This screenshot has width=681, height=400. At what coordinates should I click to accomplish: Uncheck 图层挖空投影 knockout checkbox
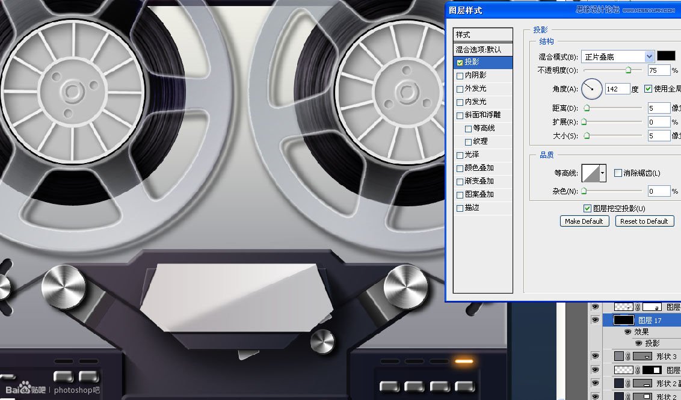[x=587, y=209]
